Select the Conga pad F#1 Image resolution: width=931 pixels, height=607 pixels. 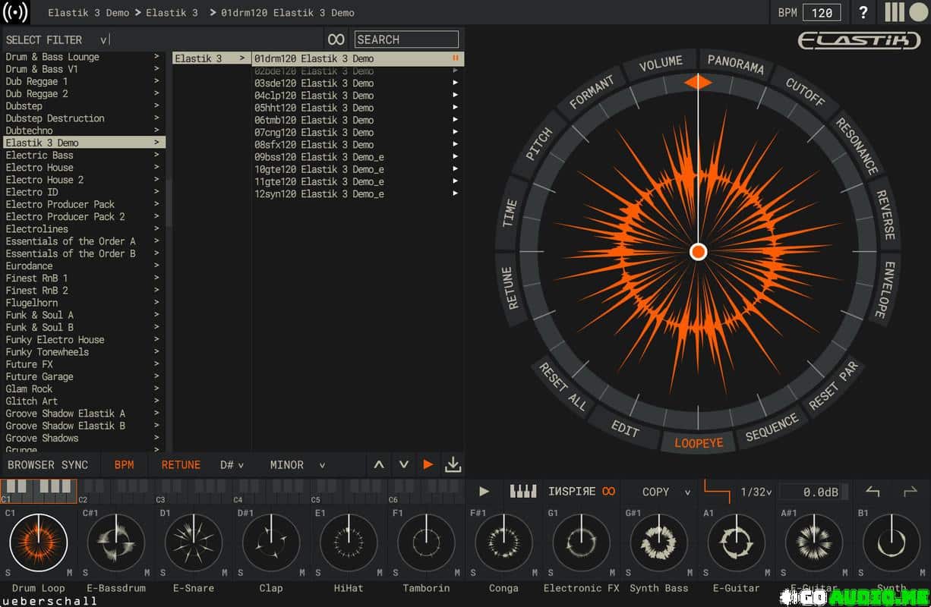(x=504, y=543)
